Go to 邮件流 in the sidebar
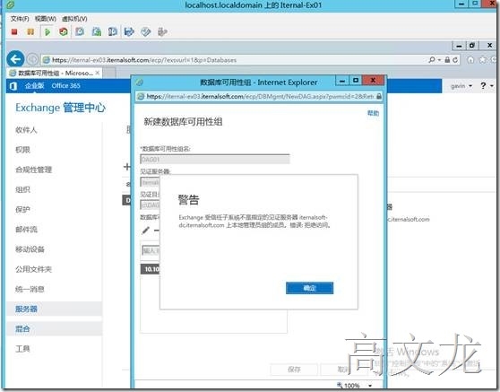Image resolution: width=500 pixels, height=392 pixels. (26, 230)
